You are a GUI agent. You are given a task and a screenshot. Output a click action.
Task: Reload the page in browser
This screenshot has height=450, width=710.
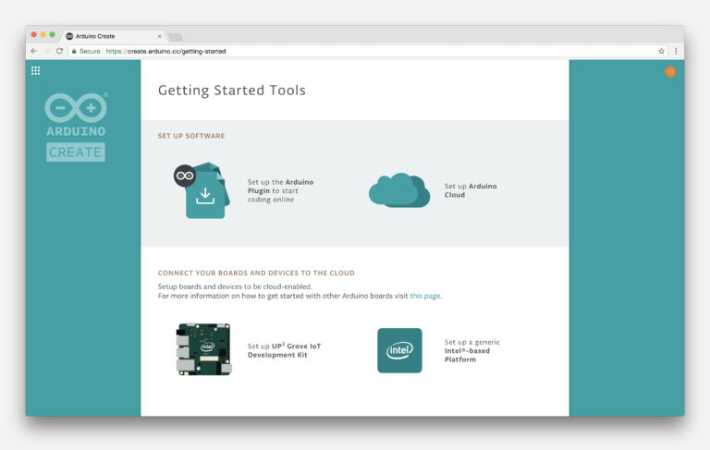tap(60, 51)
